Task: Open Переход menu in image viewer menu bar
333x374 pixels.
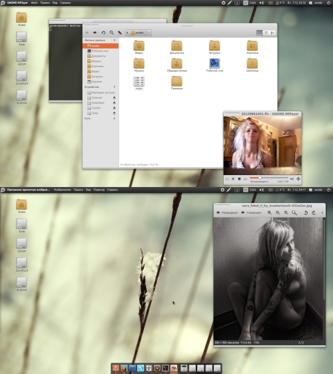Action: (x=99, y=190)
